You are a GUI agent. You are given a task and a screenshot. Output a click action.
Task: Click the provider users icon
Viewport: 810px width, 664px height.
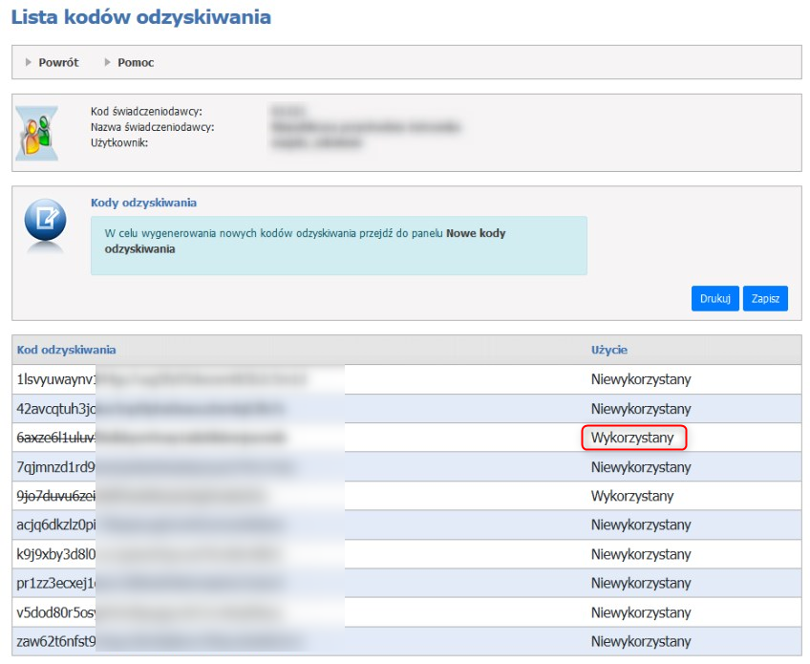(37, 132)
